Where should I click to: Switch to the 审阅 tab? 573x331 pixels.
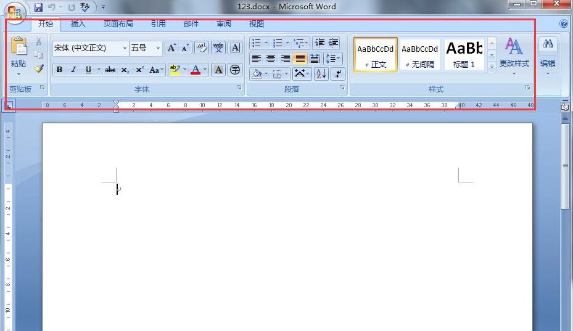(x=224, y=24)
